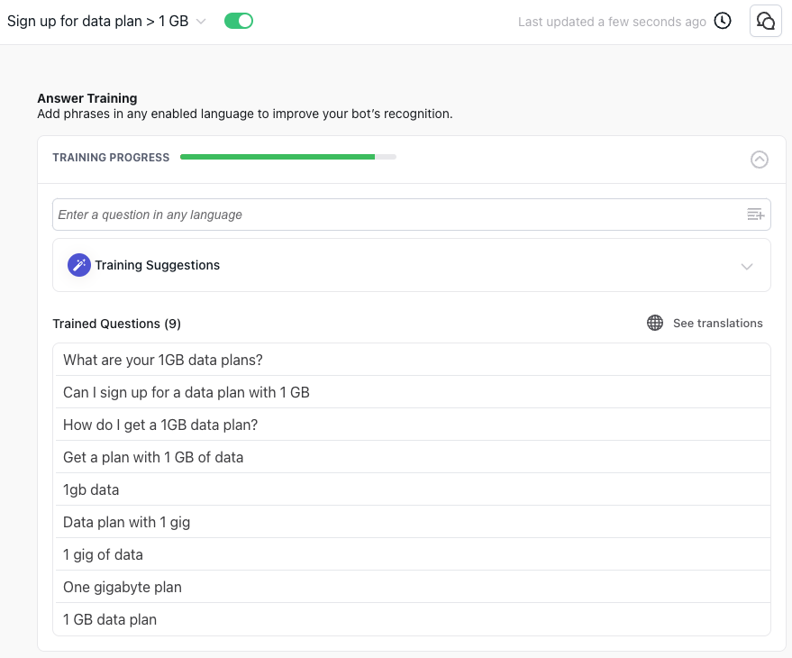Open the version history clock icon

tap(723, 21)
